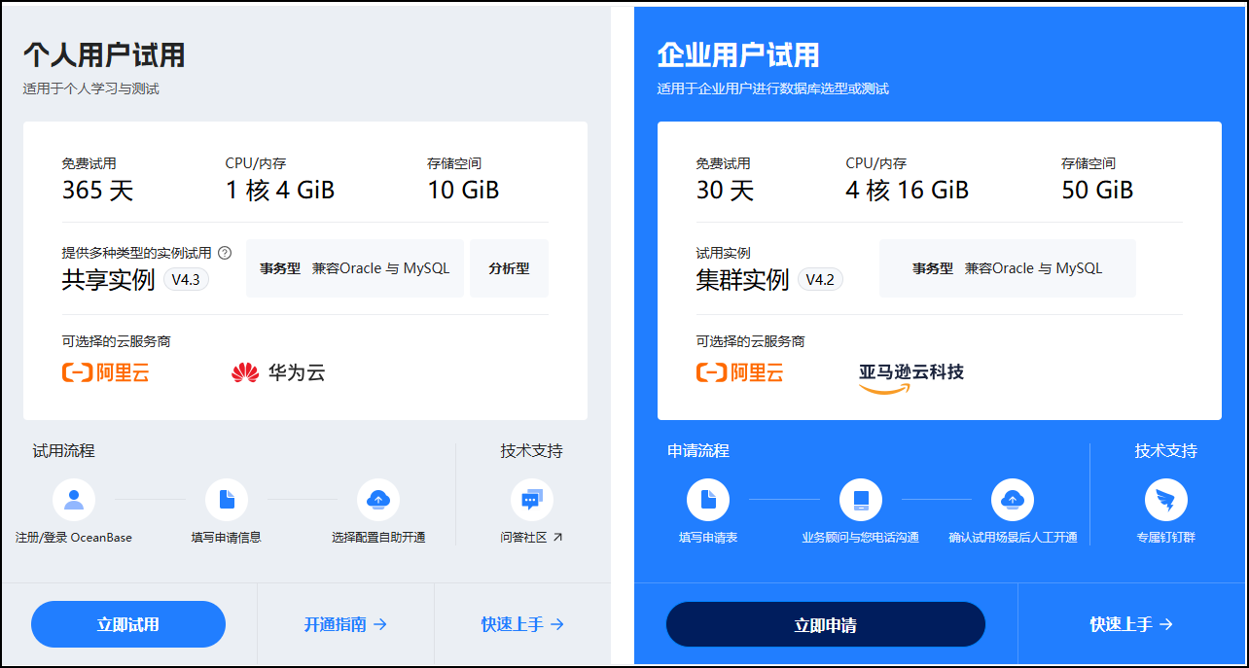
Task: Select the 分析型 tab
Action: click(x=510, y=268)
